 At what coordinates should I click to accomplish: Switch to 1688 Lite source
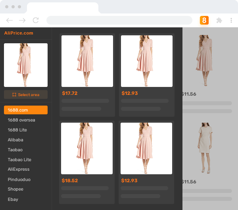point(17,130)
